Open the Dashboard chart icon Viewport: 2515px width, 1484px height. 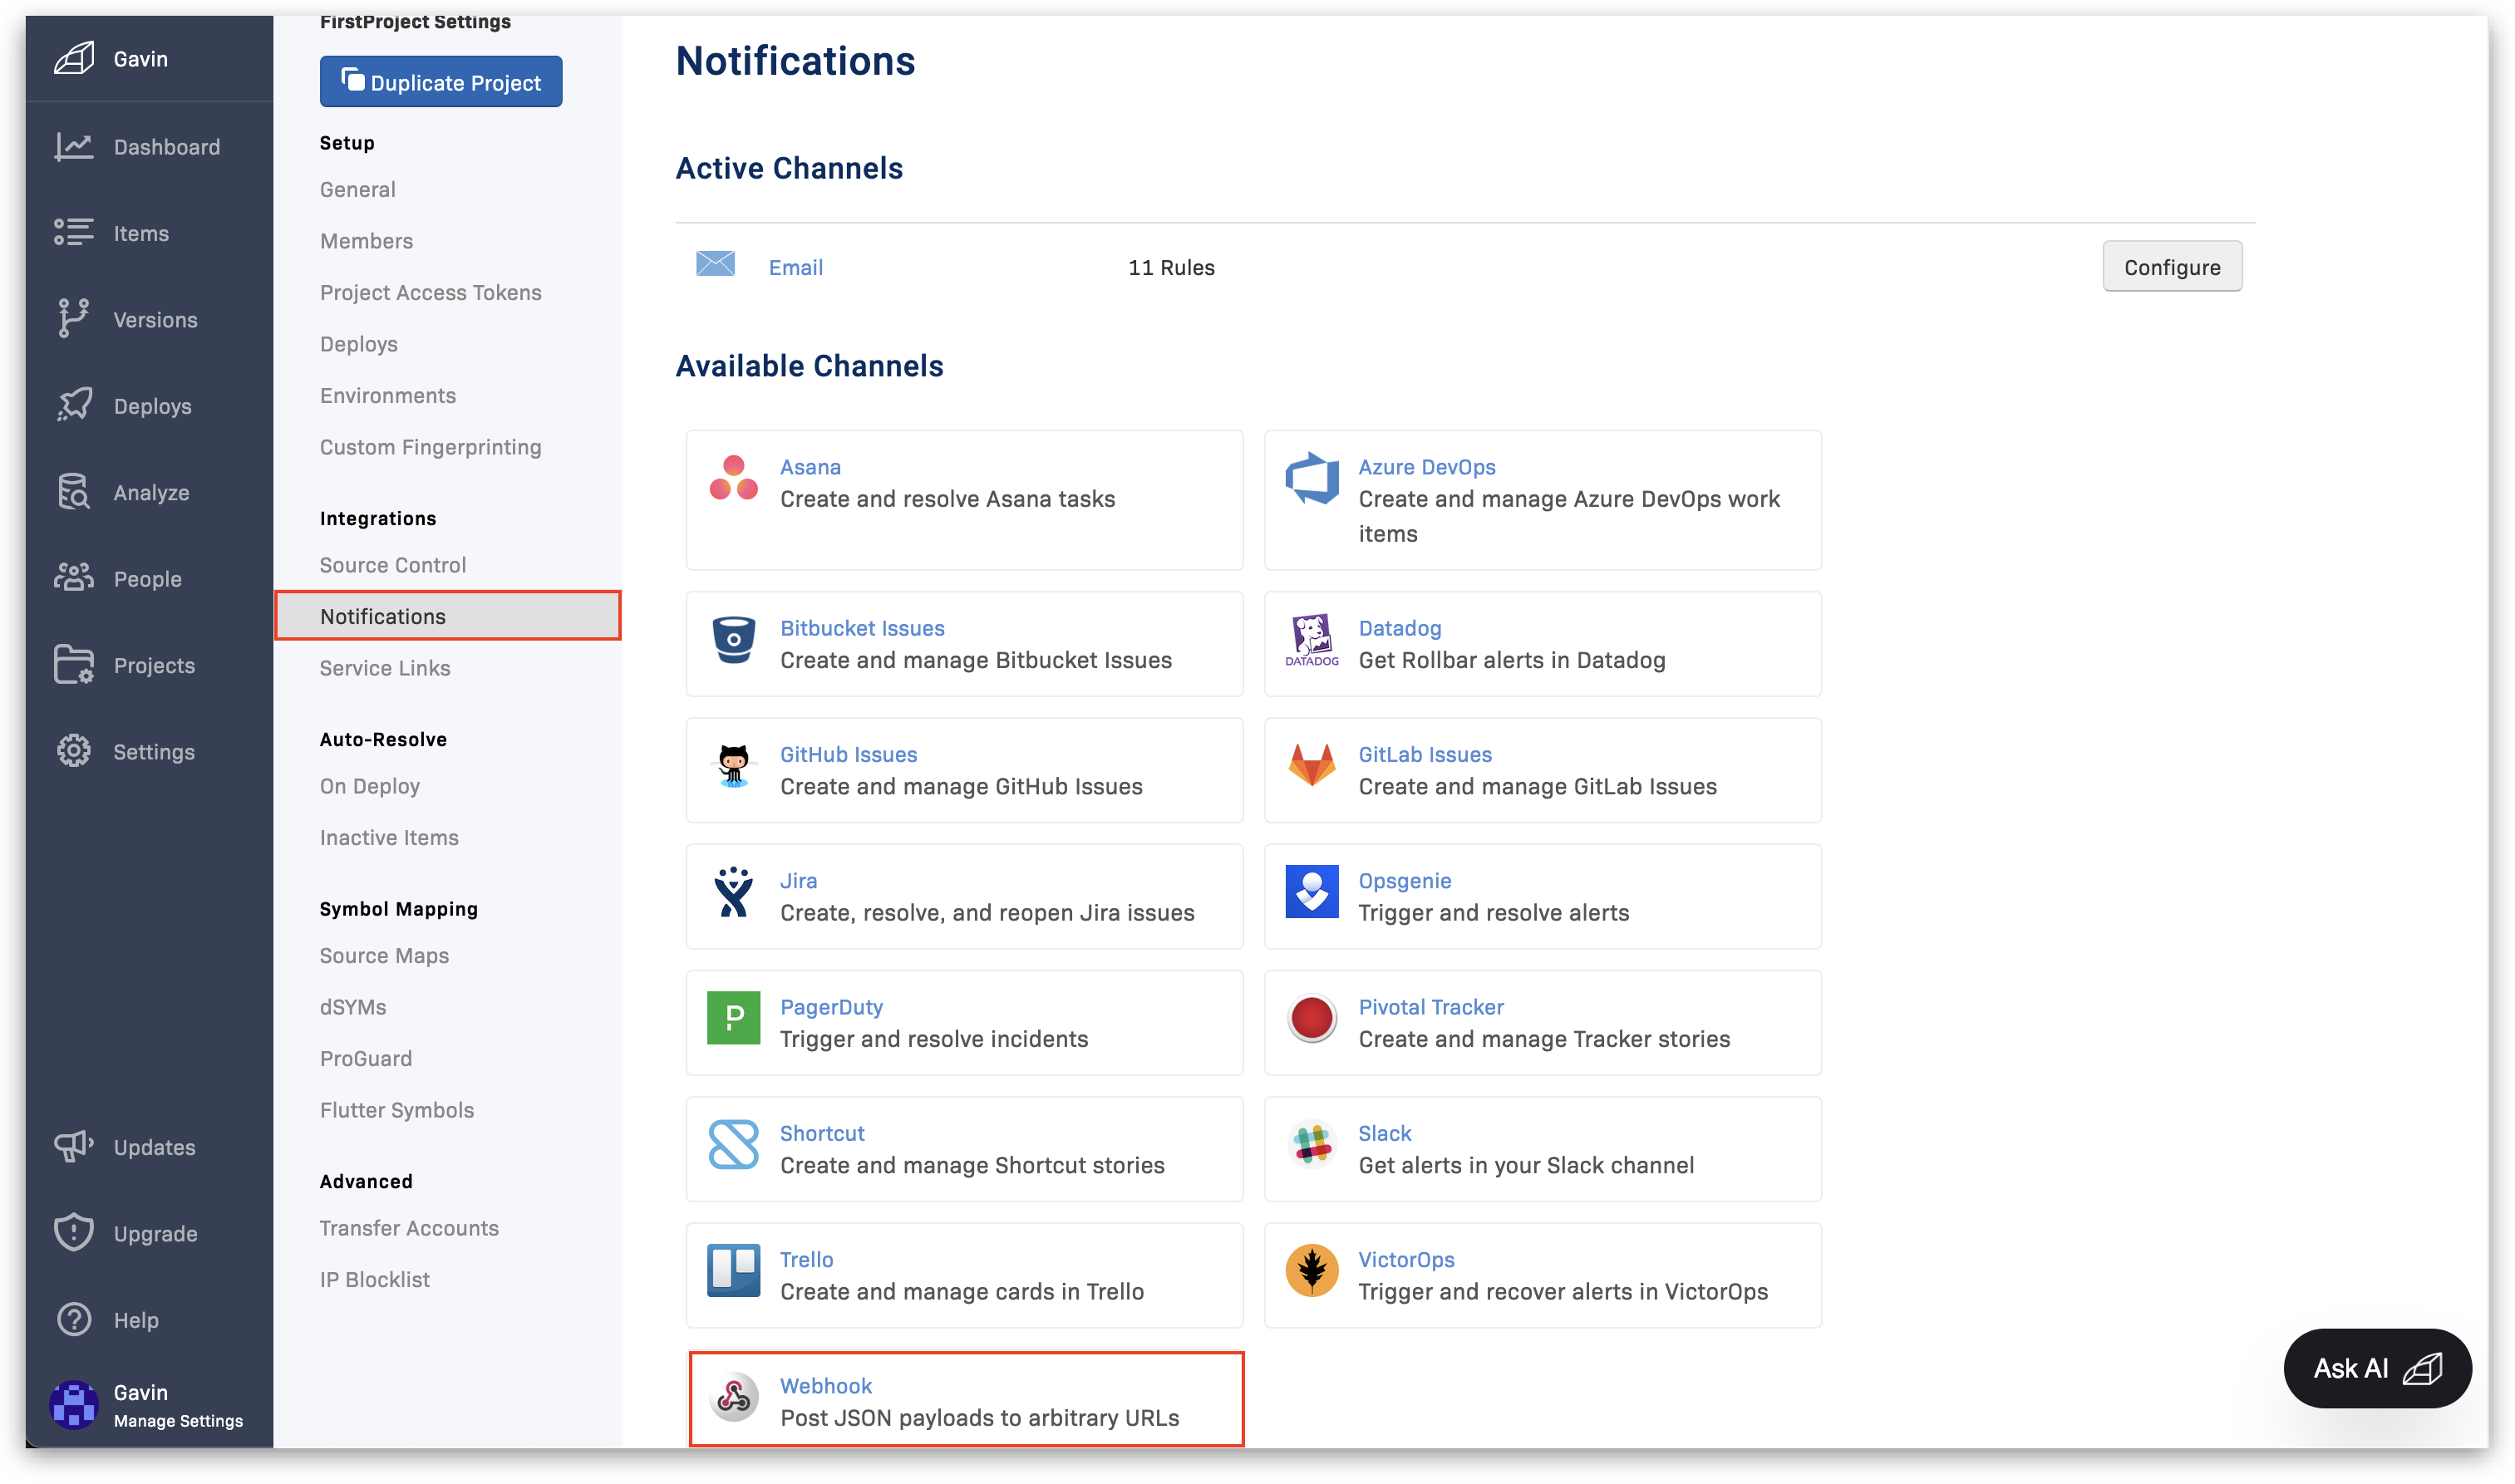tap(74, 147)
